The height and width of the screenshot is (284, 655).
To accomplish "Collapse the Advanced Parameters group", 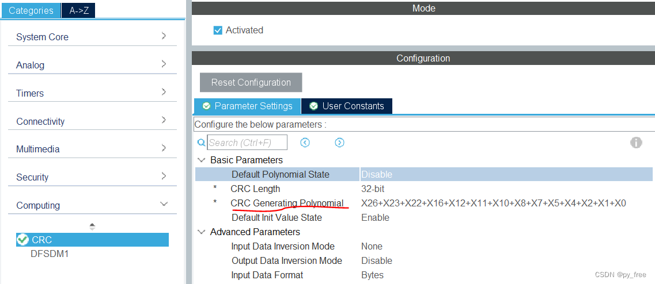I will point(202,232).
